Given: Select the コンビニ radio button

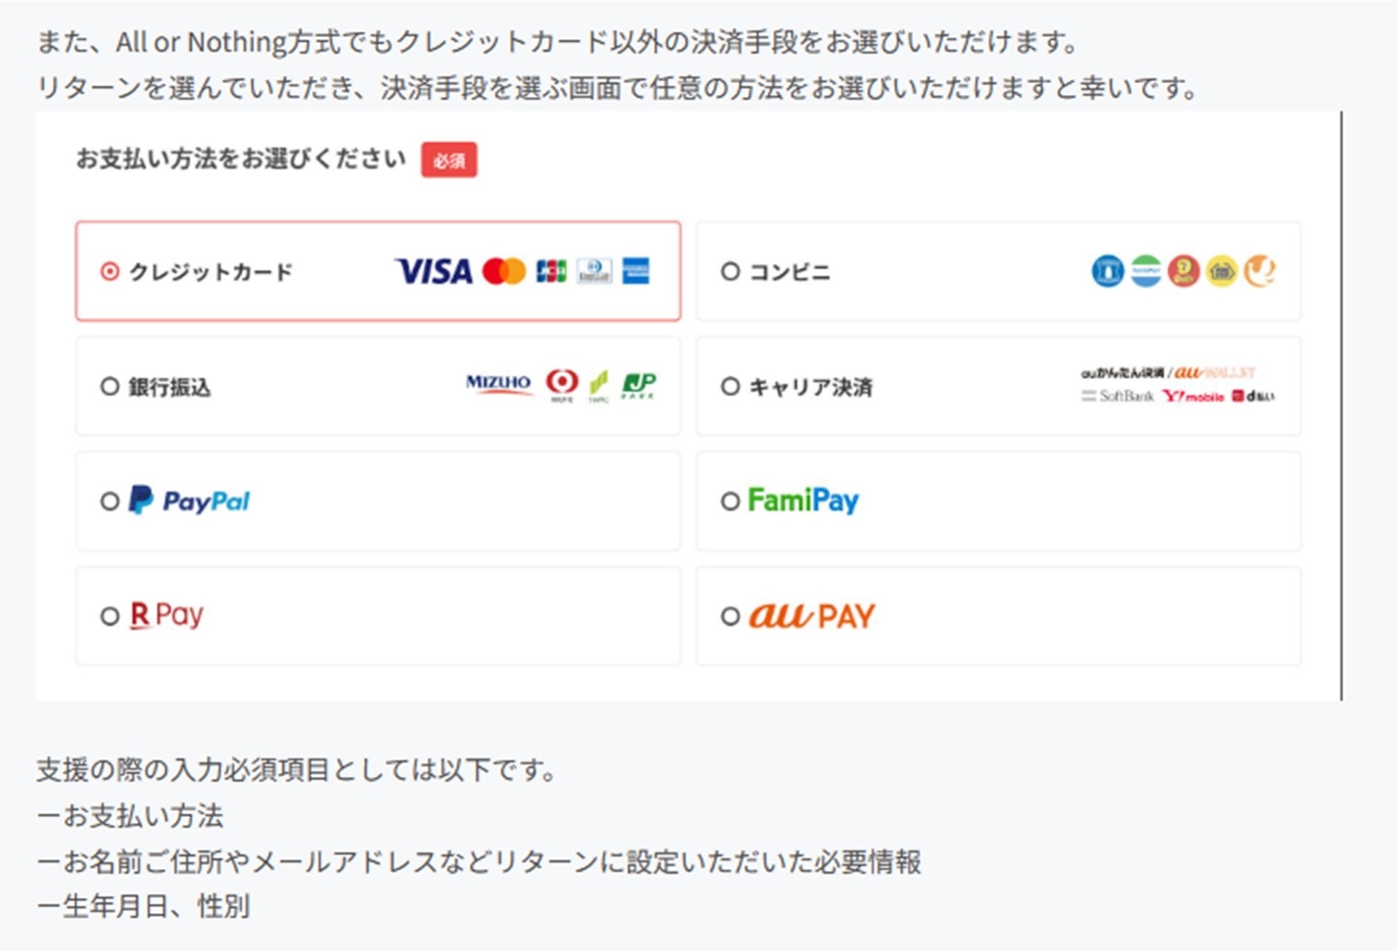Looking at the screenshot, I should pos(730,272).
